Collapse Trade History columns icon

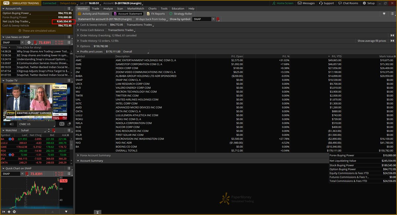click(x=392, y=41)
